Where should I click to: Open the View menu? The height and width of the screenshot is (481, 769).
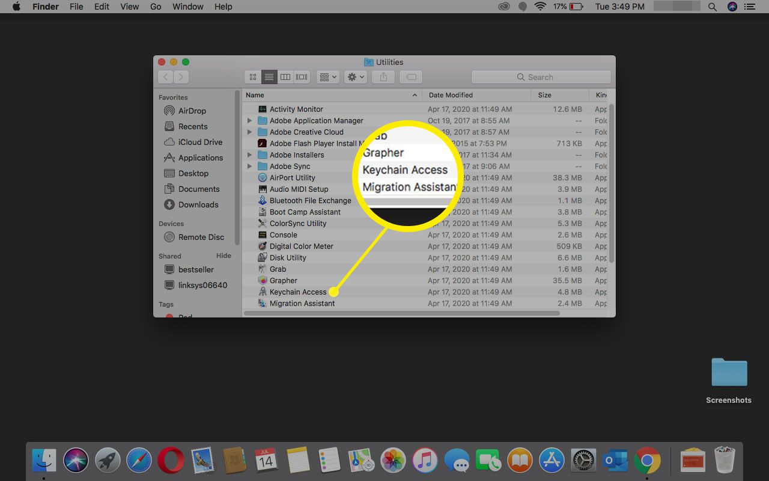[130, 7]
